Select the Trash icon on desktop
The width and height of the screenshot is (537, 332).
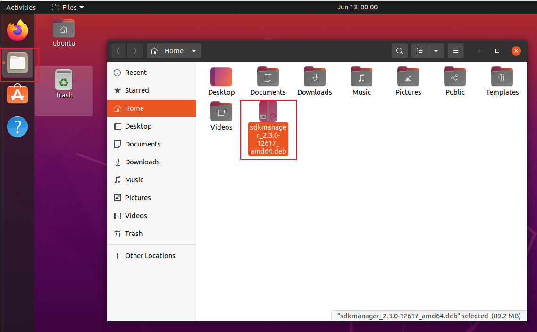pos(64,84)
